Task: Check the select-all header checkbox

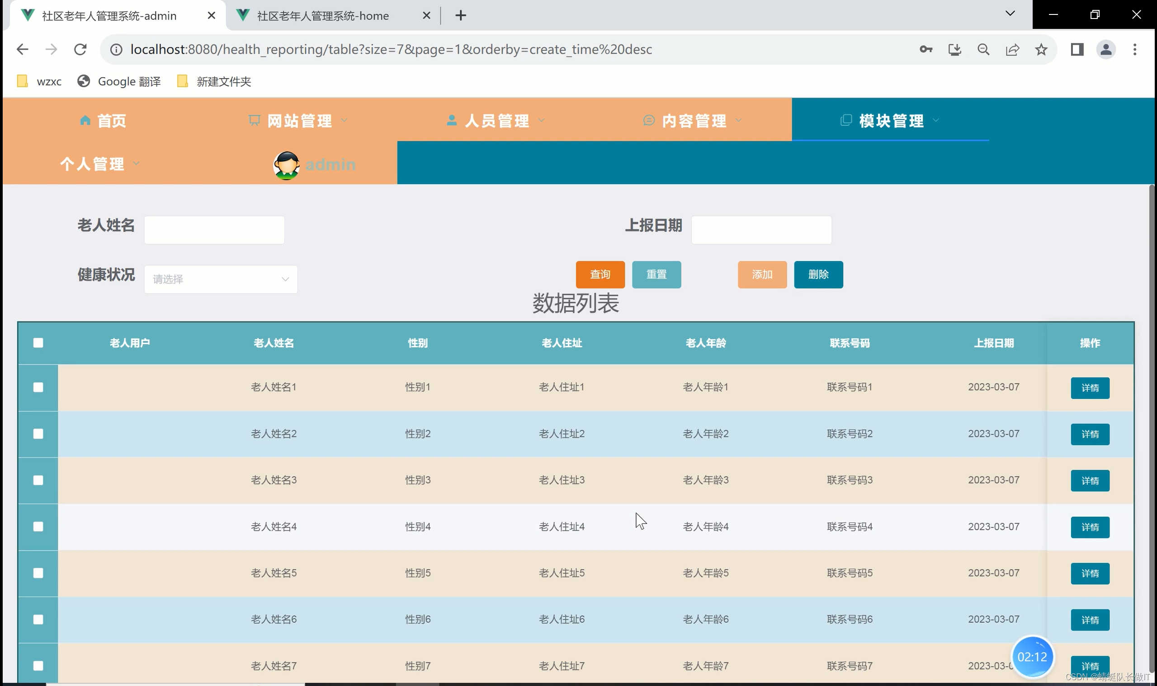Action: click(38, 343)
